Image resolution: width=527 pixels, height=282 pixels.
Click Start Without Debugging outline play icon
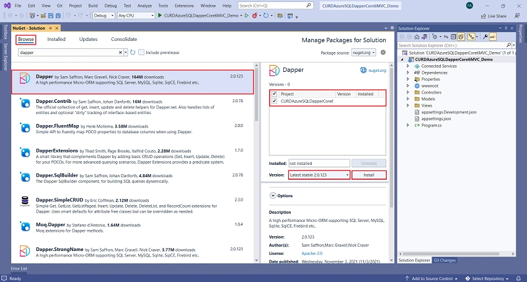pos(247,15)
